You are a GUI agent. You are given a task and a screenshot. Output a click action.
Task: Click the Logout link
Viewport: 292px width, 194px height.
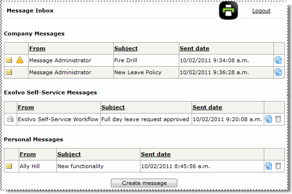261,11
